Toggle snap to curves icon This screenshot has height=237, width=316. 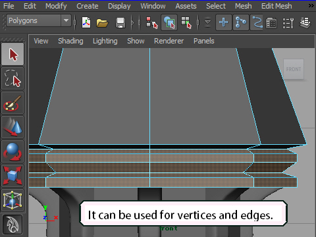point(241,22)
